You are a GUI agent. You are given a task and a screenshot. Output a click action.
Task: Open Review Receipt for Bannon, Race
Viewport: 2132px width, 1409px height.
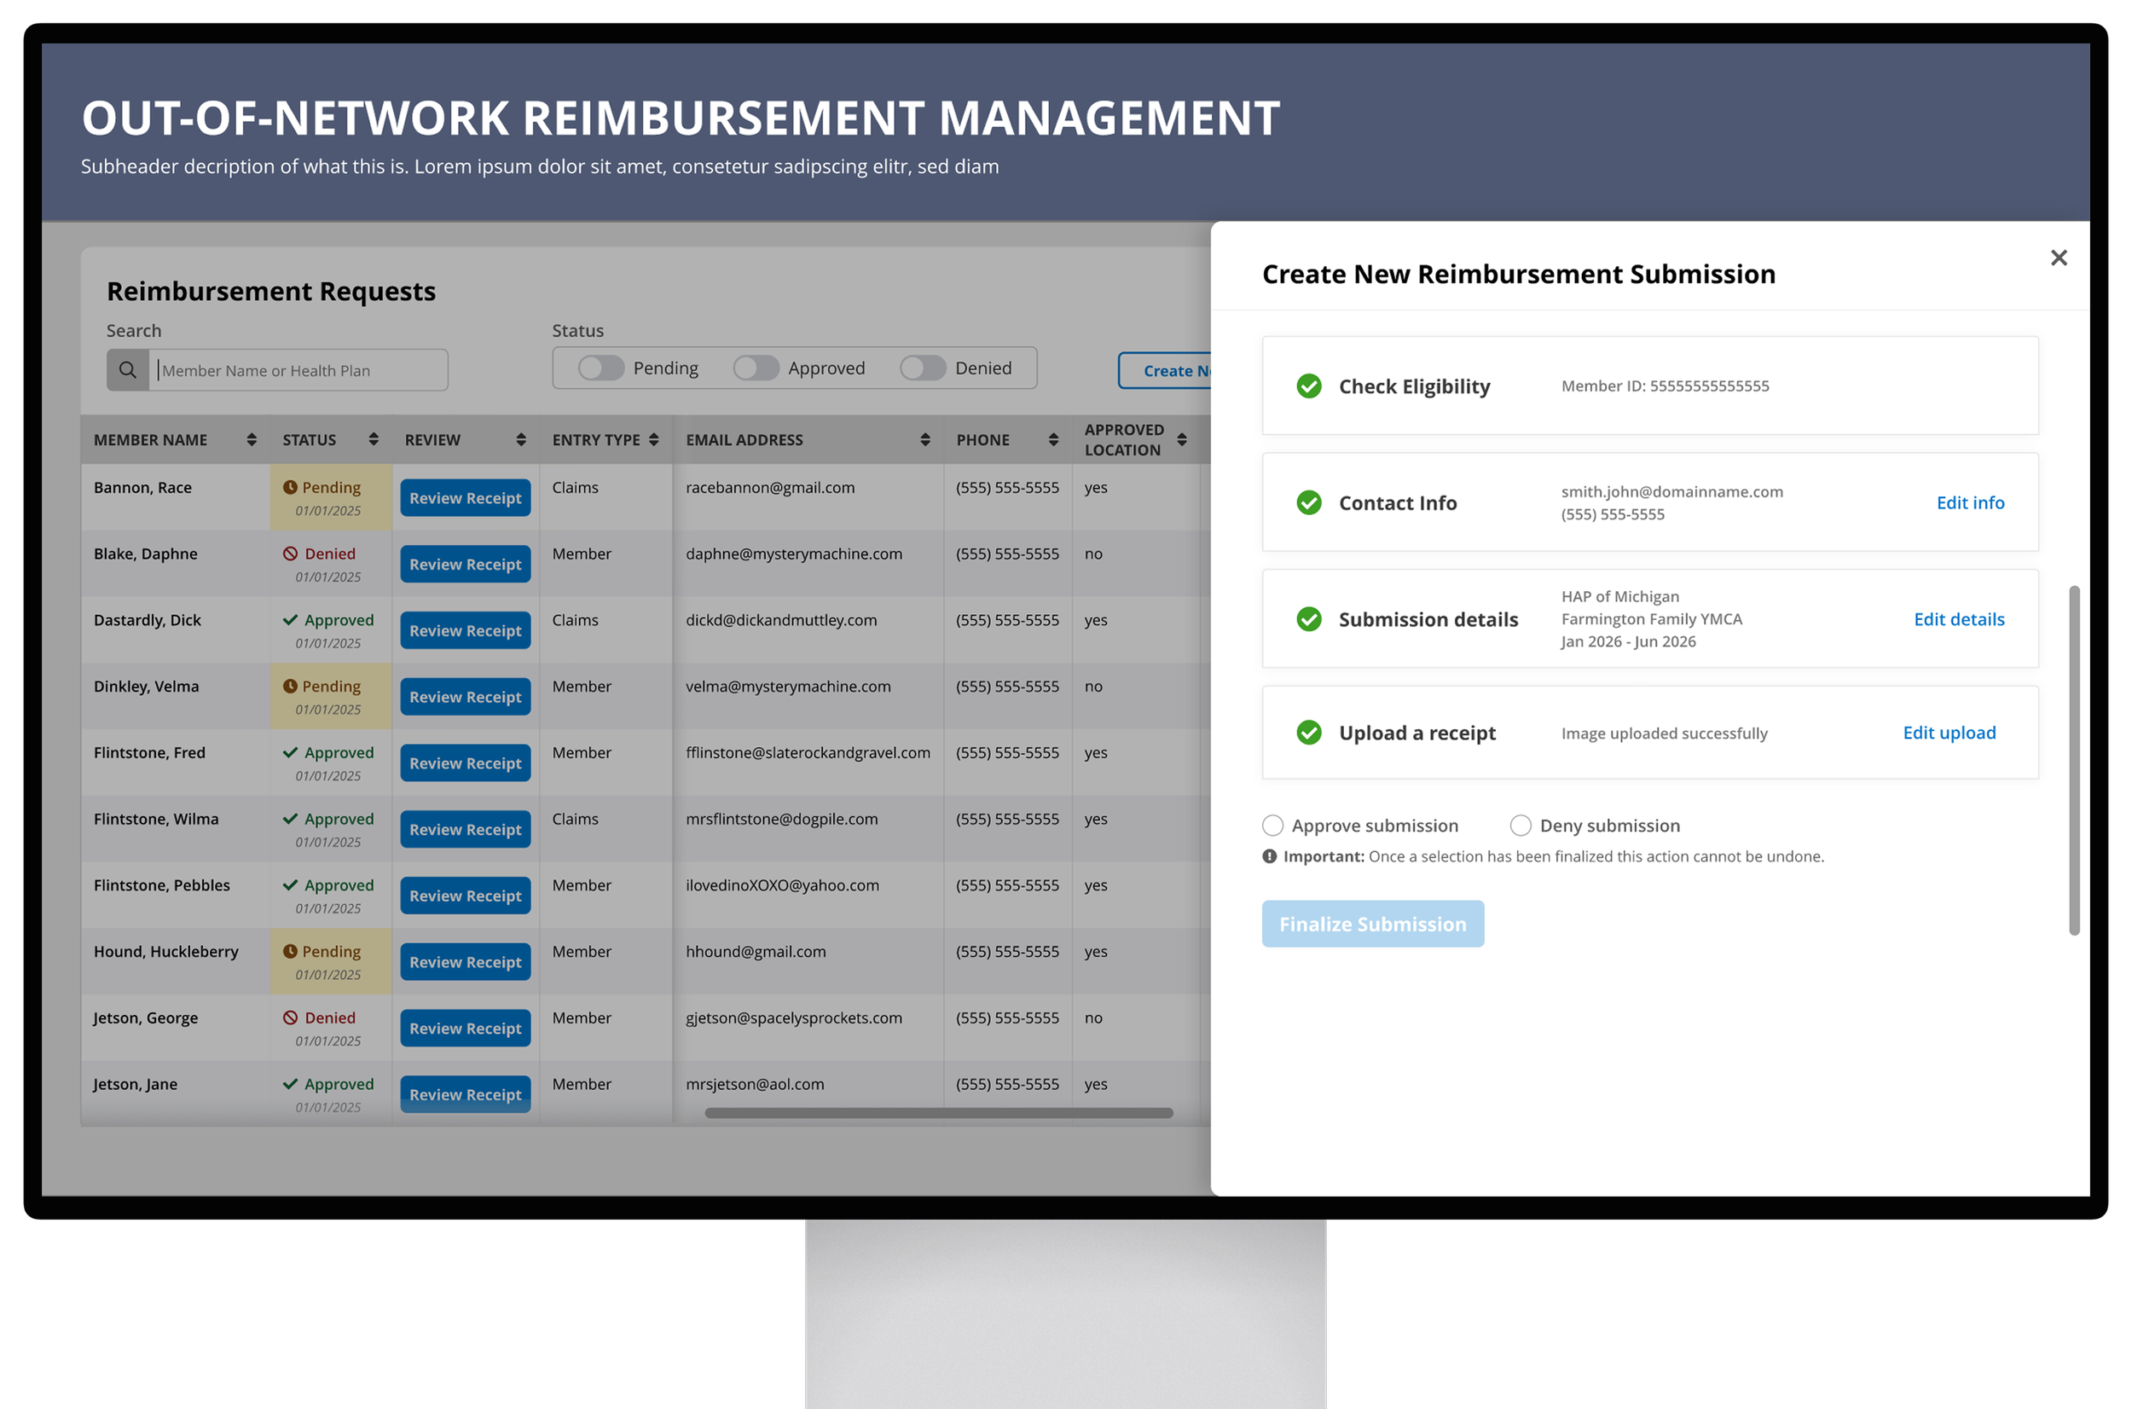point(466,498)
